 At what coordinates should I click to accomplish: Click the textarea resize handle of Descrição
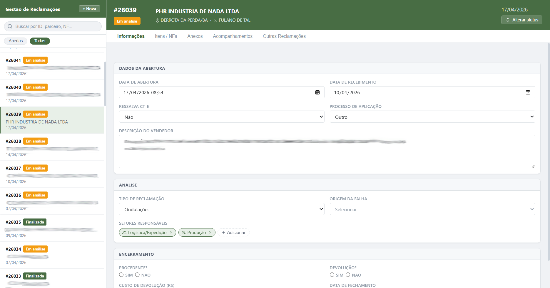(x=533, y=166)
